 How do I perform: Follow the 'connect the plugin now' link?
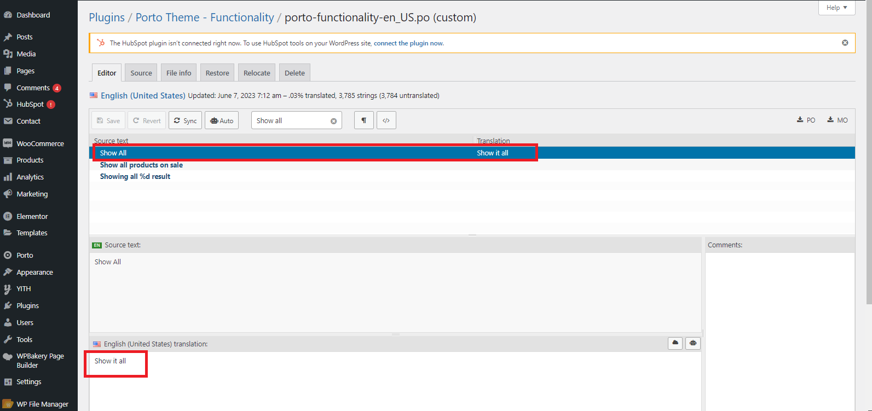click(408, 43)
